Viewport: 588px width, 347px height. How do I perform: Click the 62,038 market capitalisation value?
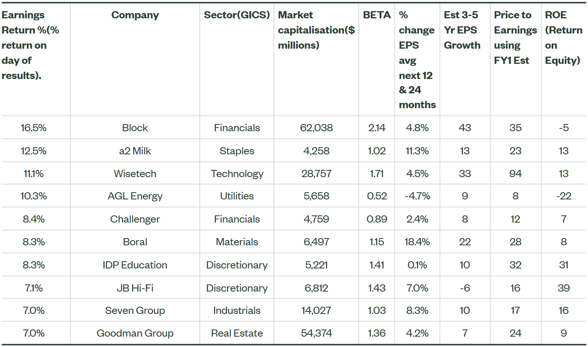coord(316,128)
